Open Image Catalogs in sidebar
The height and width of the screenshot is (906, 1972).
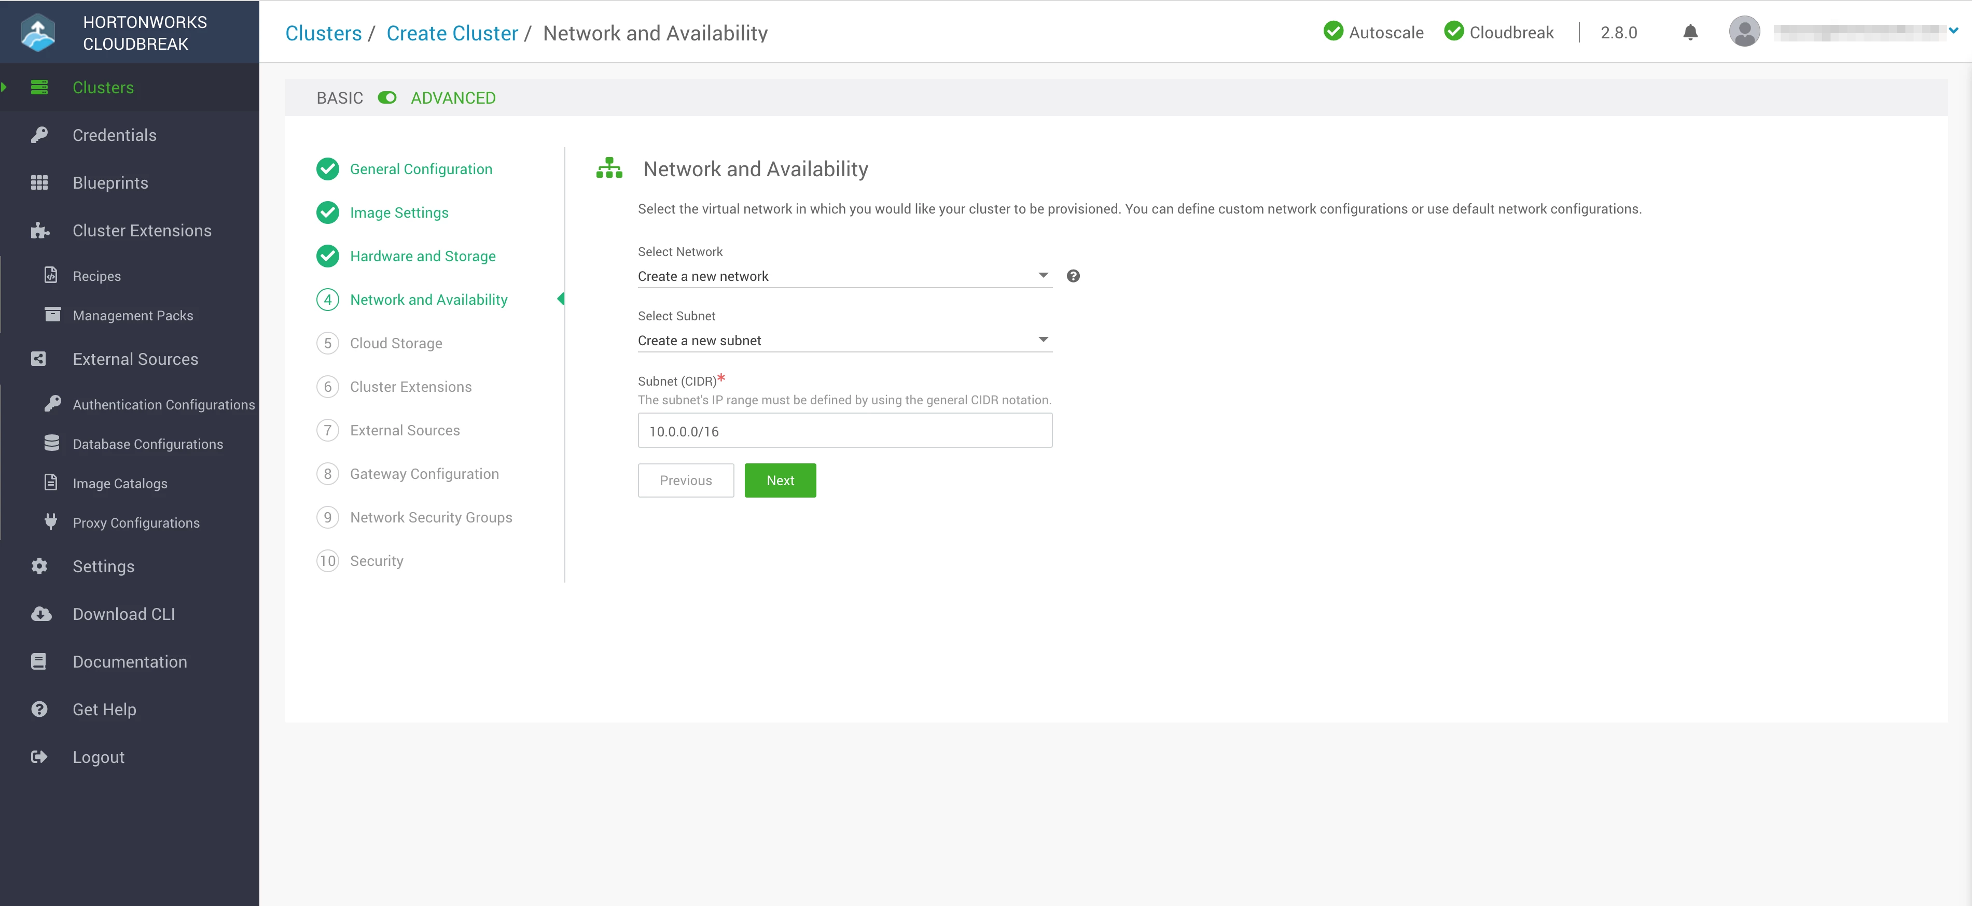[x=106, y=483]
